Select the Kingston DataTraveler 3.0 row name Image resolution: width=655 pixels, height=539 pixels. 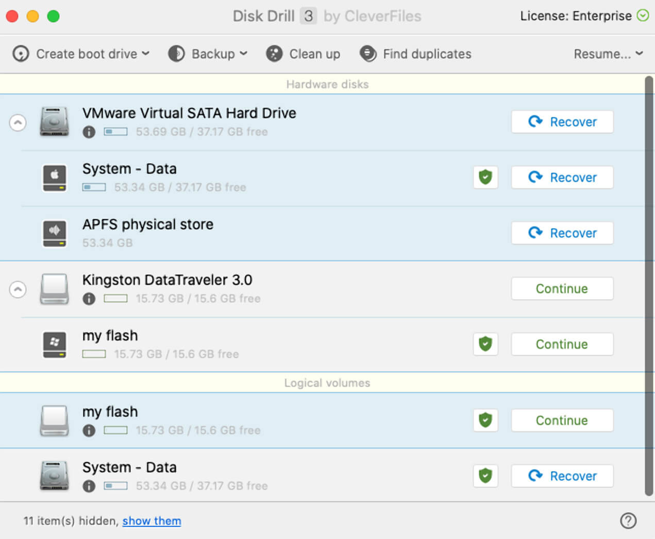point(167,280)
